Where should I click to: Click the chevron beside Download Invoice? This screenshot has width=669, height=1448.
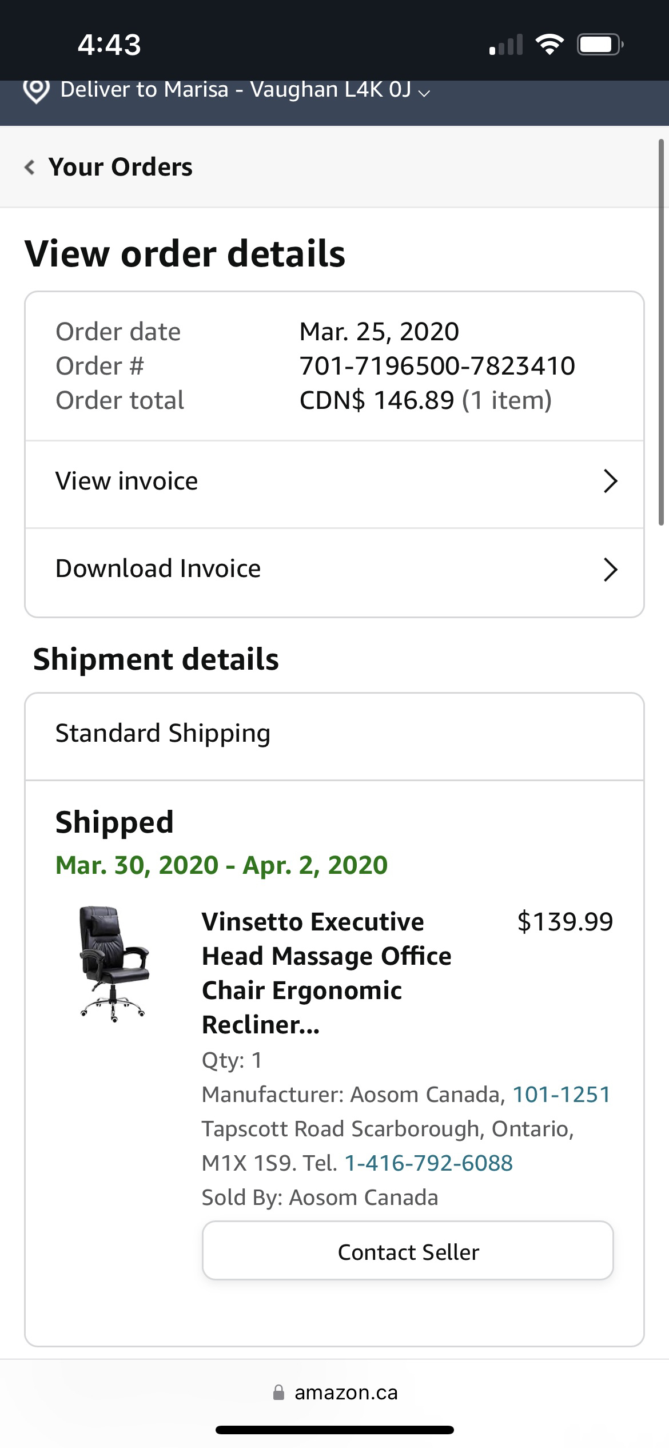coord(611,570)
